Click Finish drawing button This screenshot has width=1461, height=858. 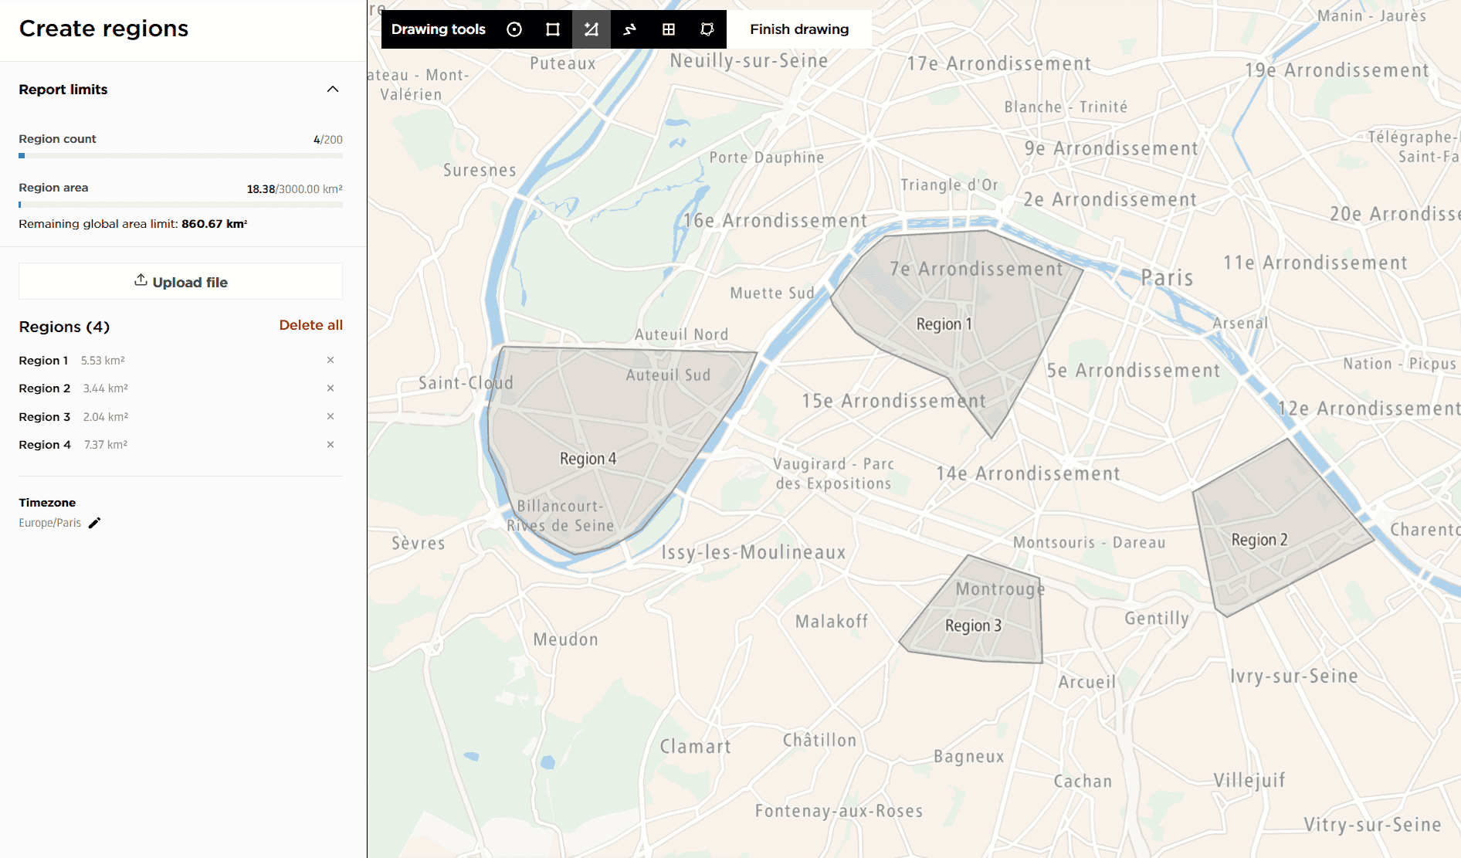click(x=799, y=29)
